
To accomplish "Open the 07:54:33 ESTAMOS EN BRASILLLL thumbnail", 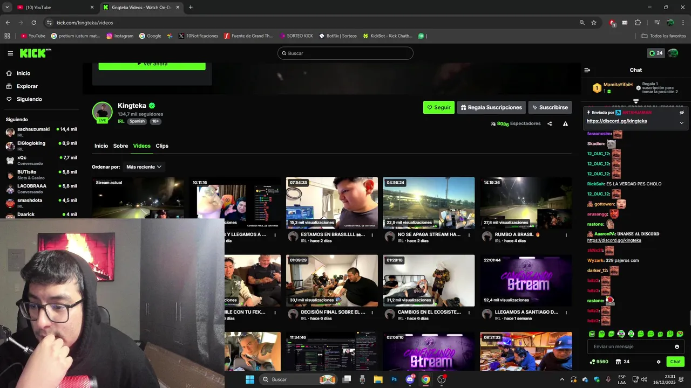I will tap(332, 203).
